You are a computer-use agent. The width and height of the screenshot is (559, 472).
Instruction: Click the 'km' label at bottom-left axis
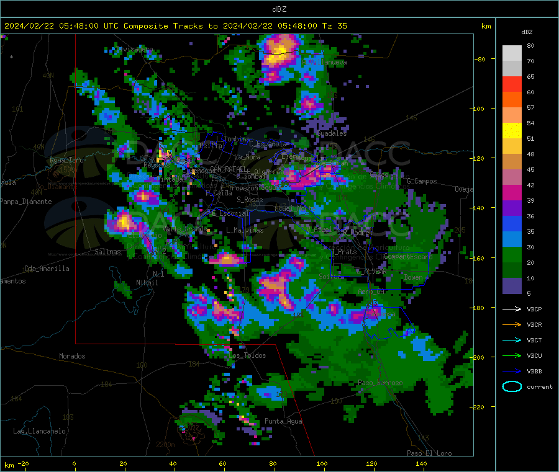[9, 465]
